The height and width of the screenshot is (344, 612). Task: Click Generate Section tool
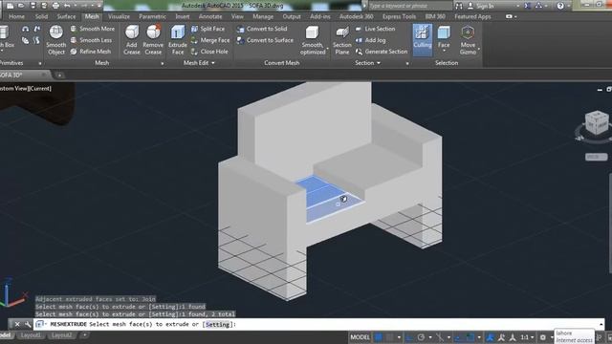pyautogui.click(x=382, y=51)
